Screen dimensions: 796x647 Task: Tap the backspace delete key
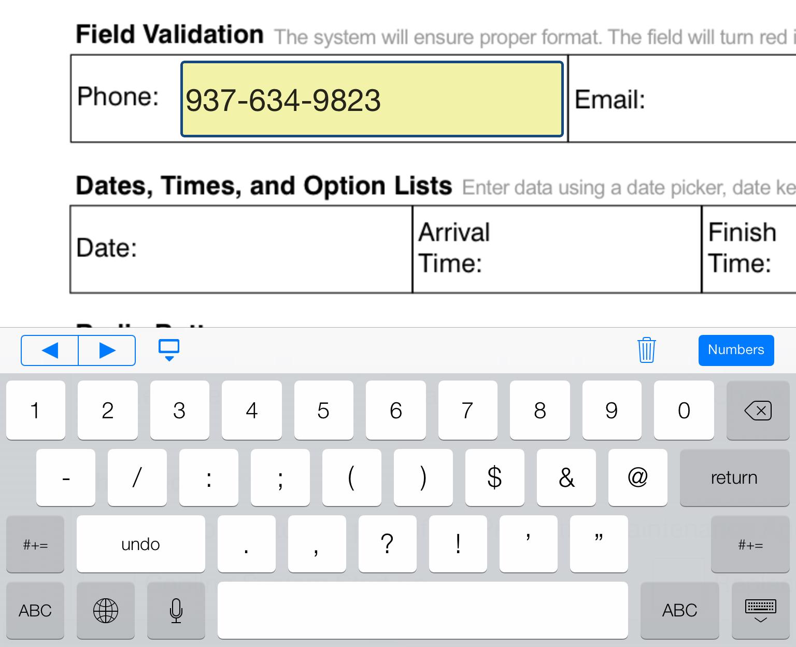click(758, 411)
